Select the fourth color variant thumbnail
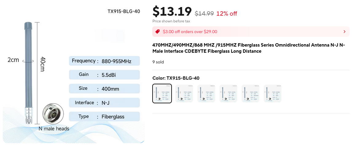The height and width of the screenshot is (145, 353). (228, 93)
